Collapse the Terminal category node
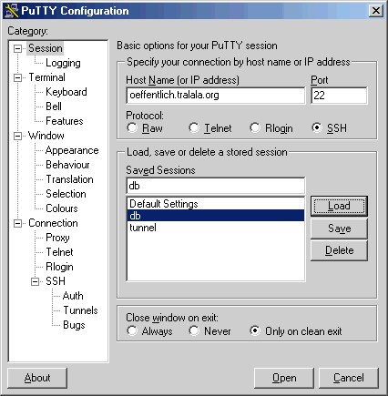 point(18,77)
